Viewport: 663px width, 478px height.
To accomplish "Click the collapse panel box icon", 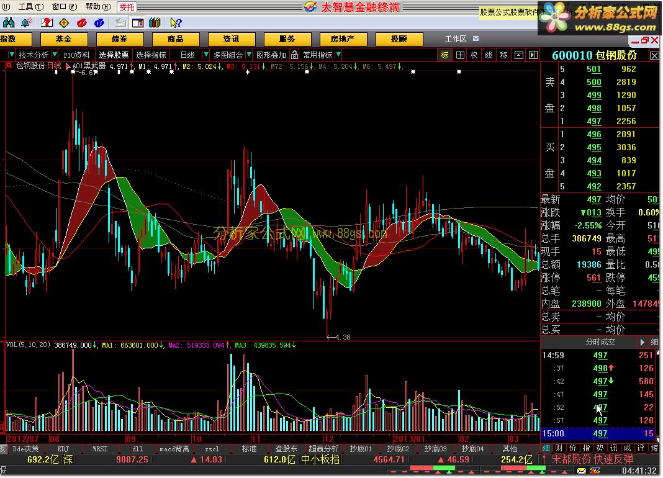I will 519,55.
